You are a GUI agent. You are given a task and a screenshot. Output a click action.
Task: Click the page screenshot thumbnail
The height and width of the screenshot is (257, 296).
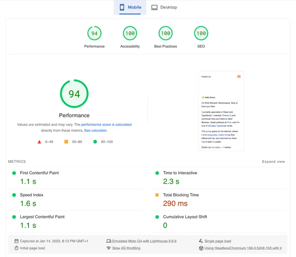tap(221, 111)
